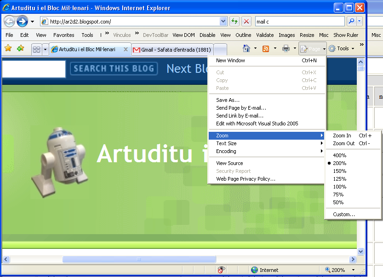The height and width of the screenshot is (277, 383).
Task: Select Zoom In from submenu
Action: click(353, 136)
